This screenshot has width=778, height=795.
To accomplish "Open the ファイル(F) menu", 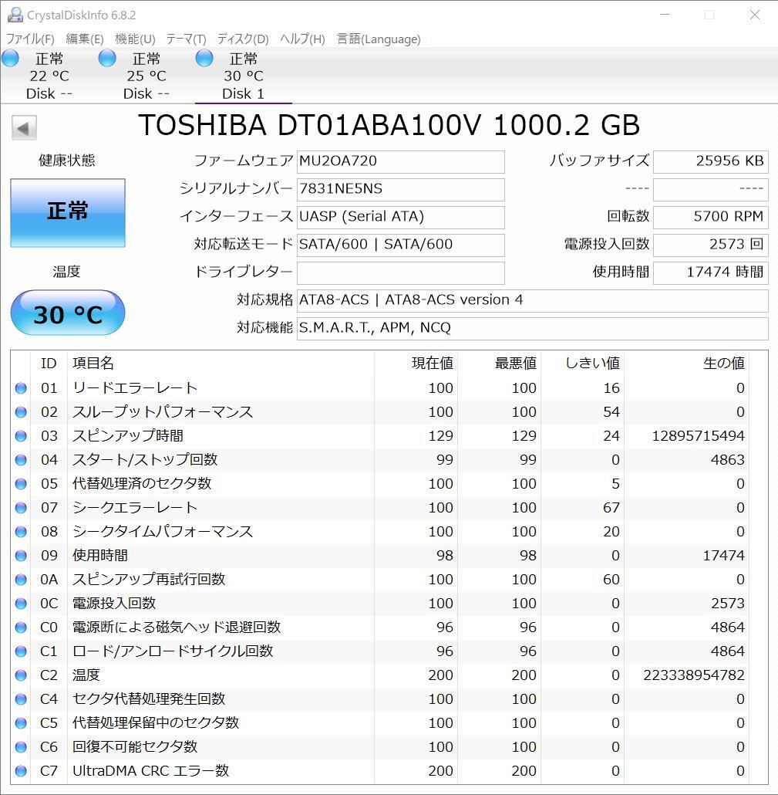I will (30, 39).
